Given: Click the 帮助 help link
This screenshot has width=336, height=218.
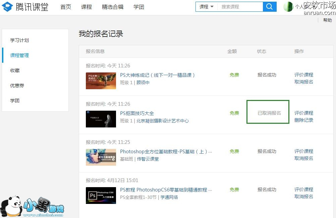Looking at the screenshot, I should coord(327,20).
